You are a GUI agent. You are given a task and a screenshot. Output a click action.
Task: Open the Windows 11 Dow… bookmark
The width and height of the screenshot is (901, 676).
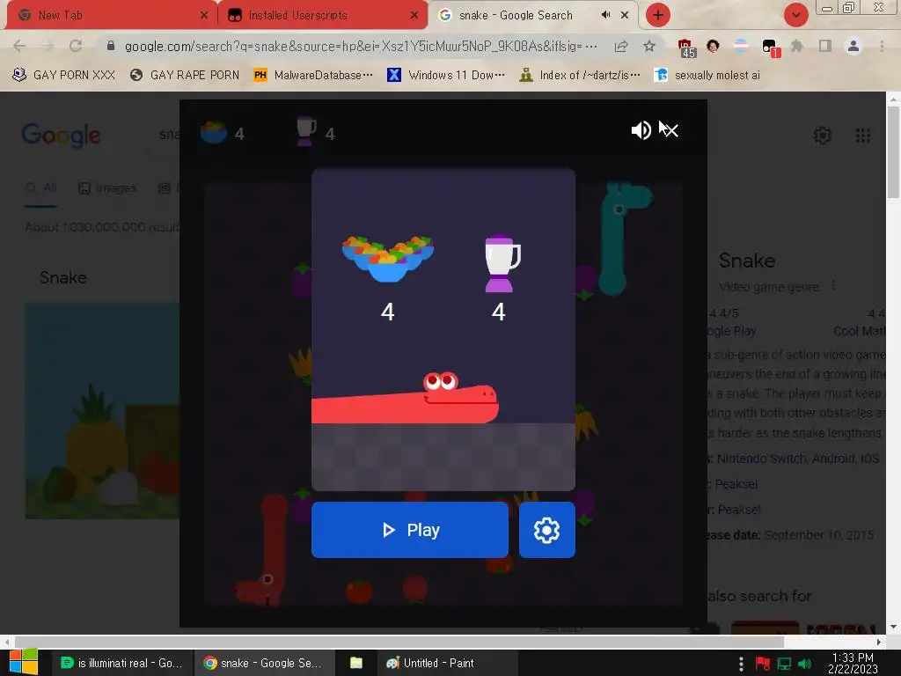click(446, 75)
